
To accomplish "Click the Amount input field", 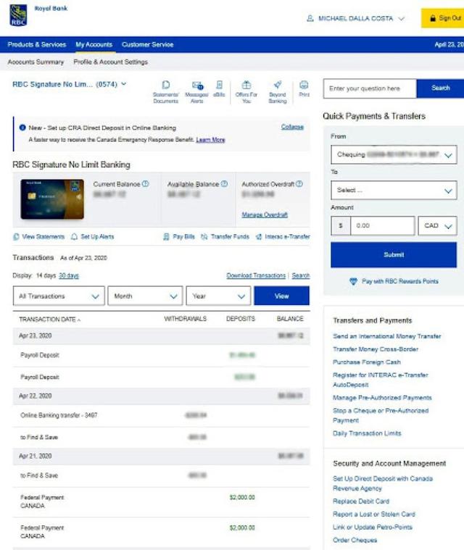I will (x=382, y=226).
